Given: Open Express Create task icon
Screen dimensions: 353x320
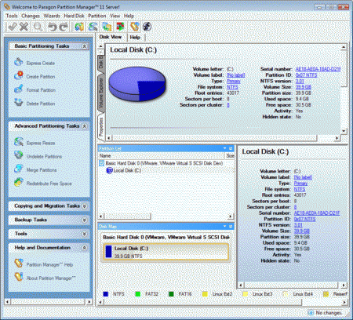Looking at the screenshot, I should (x=19, y=62).
